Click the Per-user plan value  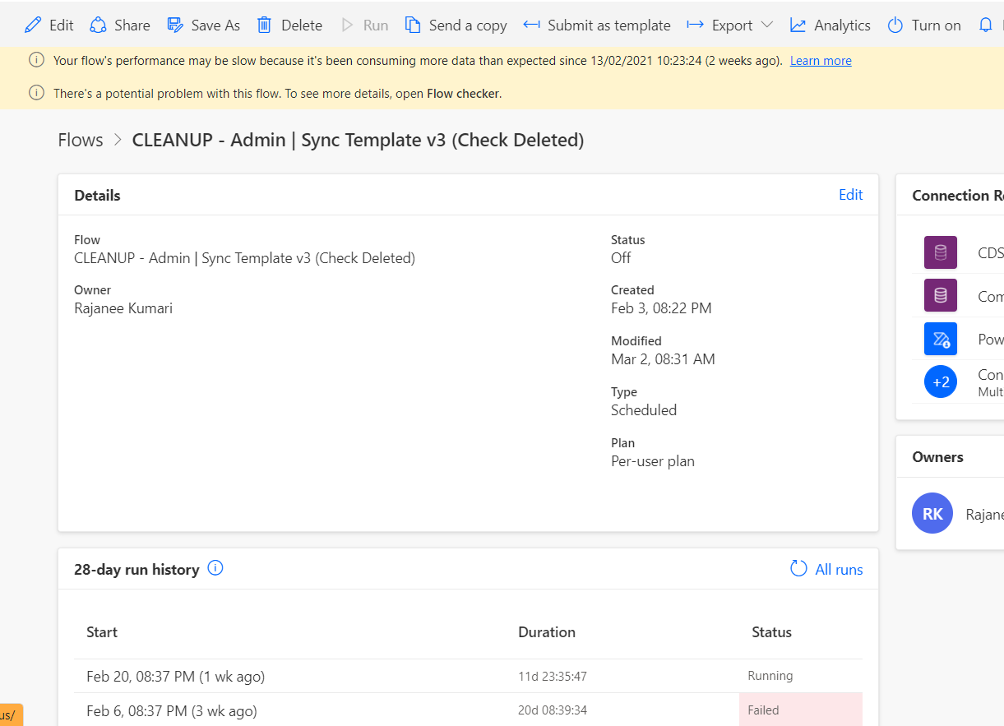pyautogui.click(x=653, y=461)
